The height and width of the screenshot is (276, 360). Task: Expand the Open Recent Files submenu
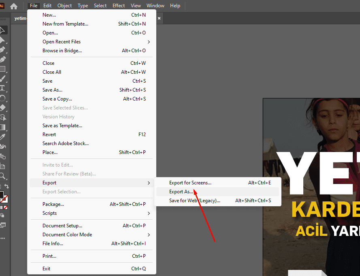tap(92, 42)
